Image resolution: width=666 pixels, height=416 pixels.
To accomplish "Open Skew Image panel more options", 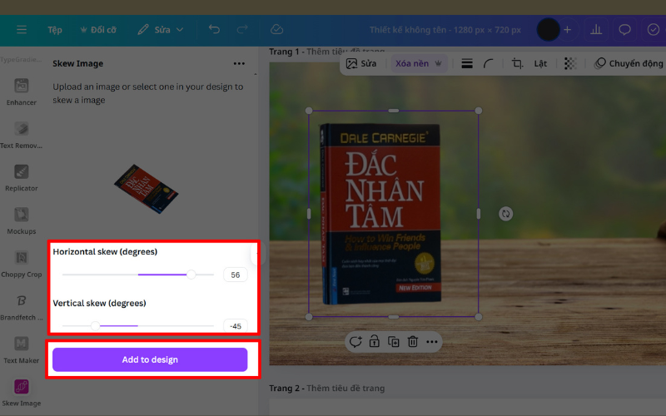I will tap(240, 63).
